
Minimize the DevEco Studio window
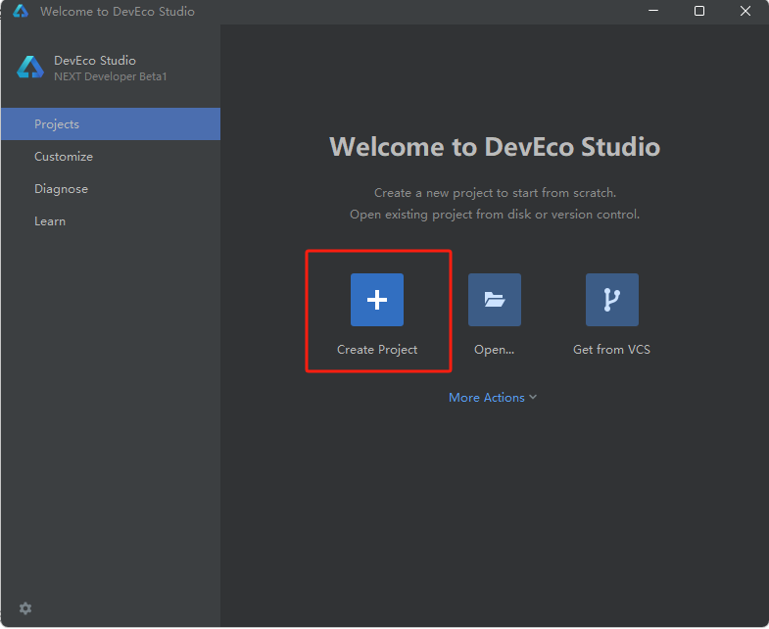[653, 11]
